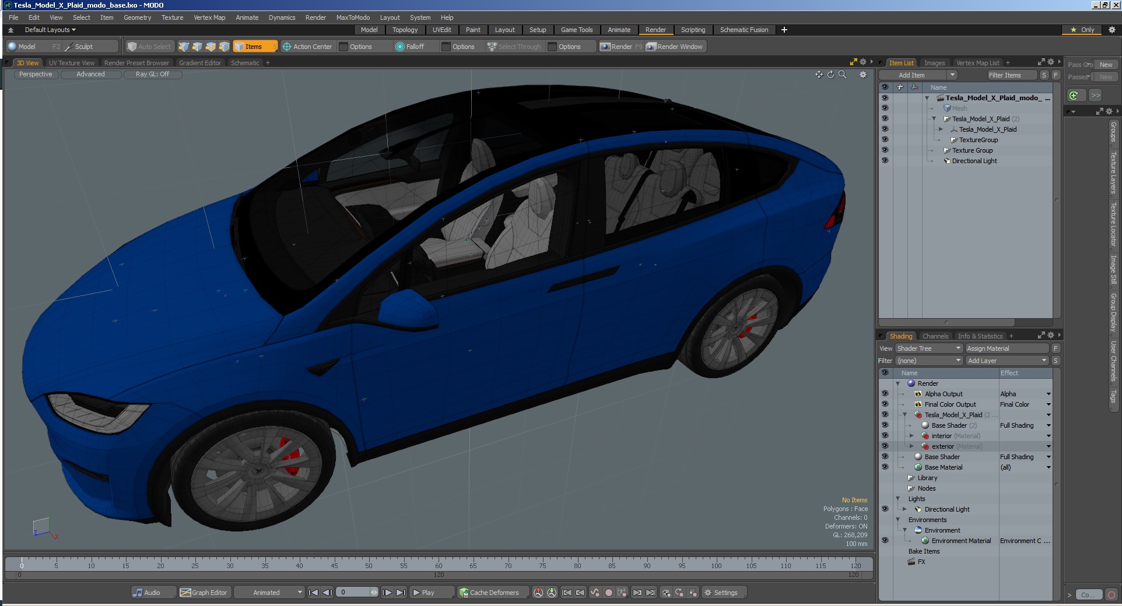Click the Advanced shading button

click(91, 74)
